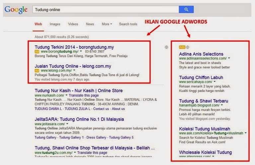Viewport: 255px width, 165px height.
Task: Open the More dropdown menu
Action: tap(107, 24)
